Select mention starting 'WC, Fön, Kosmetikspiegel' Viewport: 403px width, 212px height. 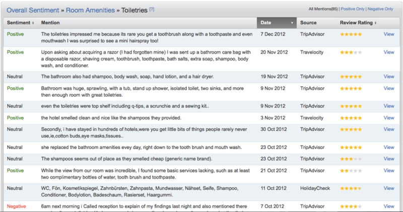coord(140,192)
